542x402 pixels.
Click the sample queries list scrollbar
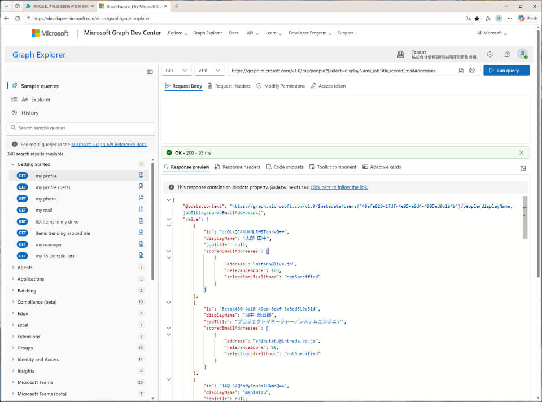[153, 221]
